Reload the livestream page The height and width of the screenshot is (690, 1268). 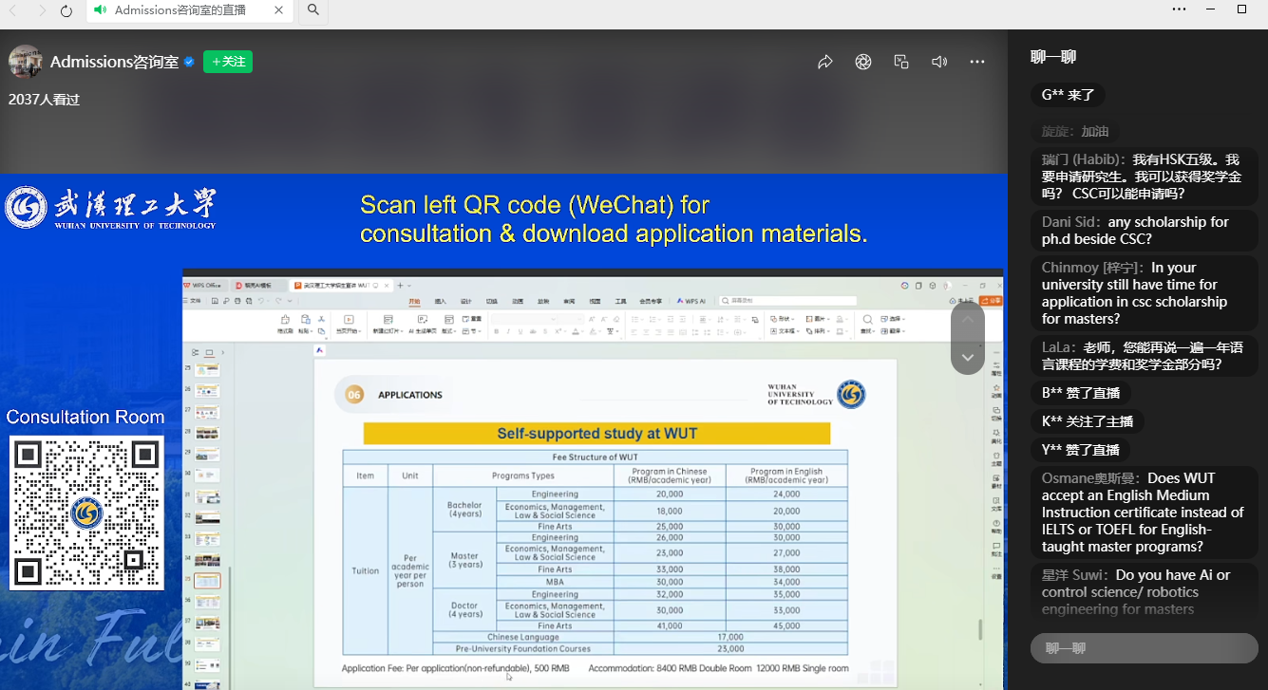pos(66,10)
